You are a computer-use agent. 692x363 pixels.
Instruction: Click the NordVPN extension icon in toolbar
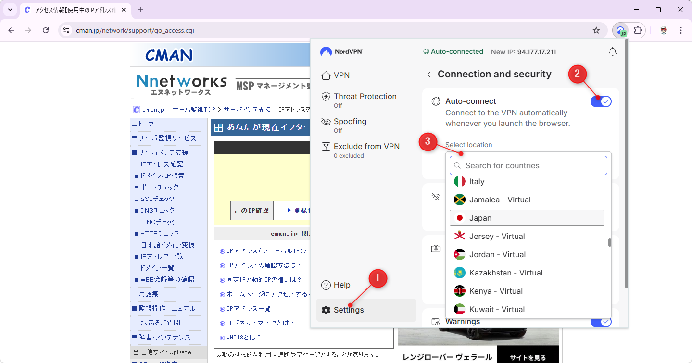pos(621,30)
